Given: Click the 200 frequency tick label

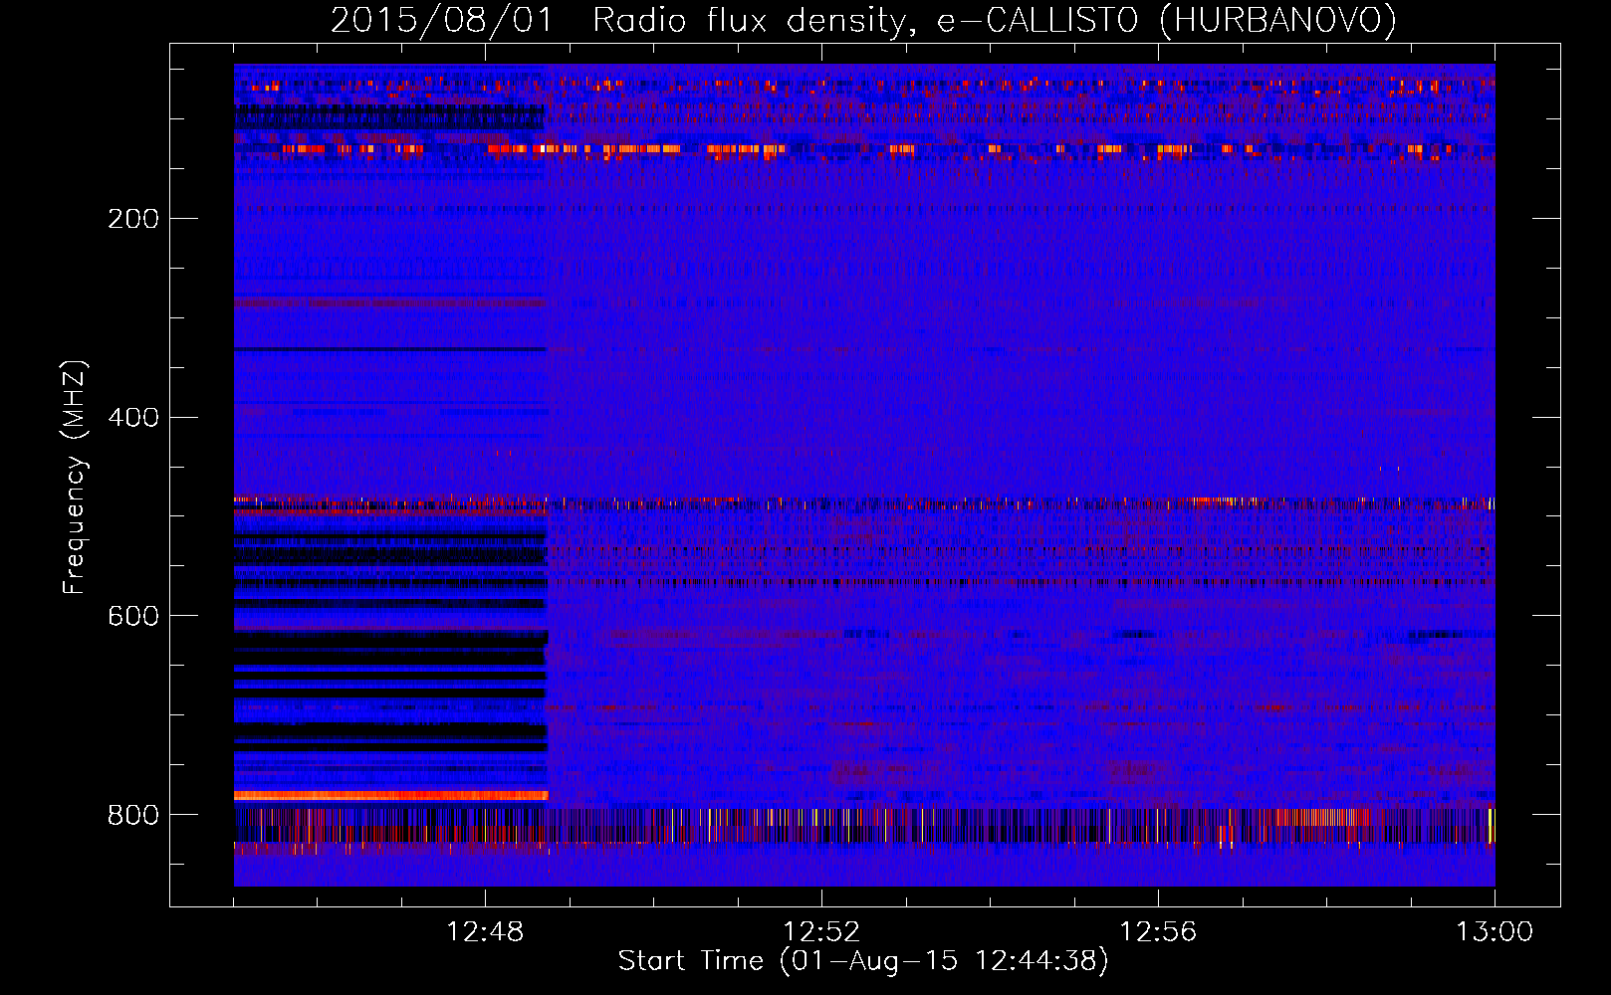Looking at the screenshot, I should [x=133, y=219].
